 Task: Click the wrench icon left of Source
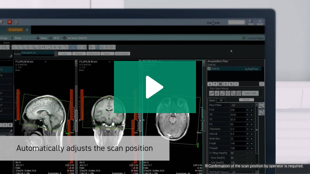pos(11,56)
